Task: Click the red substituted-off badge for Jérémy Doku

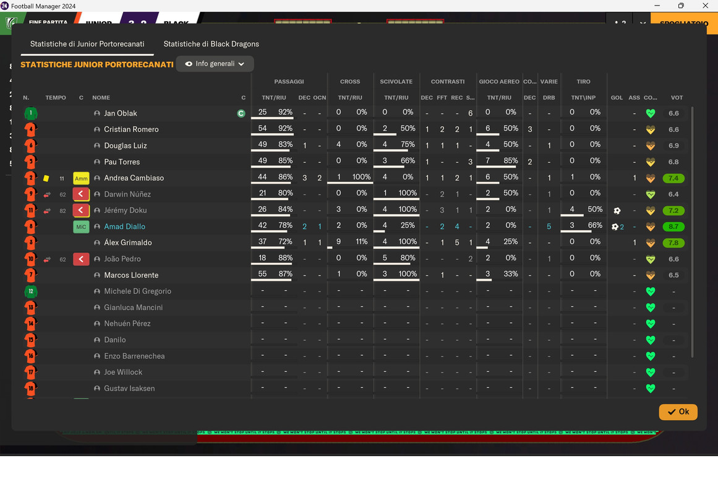Action: [81, 210]
